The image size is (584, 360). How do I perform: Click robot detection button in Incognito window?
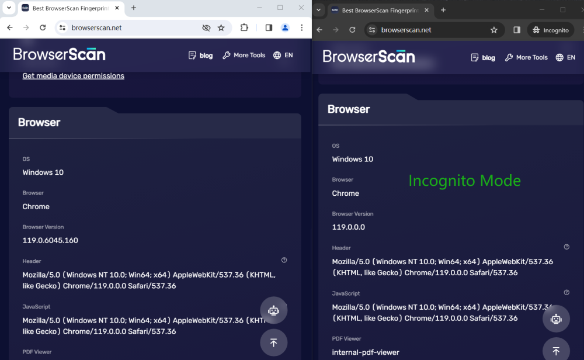[556, 319]
